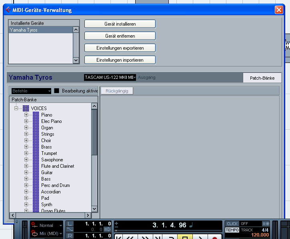Click the installed devices scroll up arrow
Screen dimensions: 290x239
(76, 30)
